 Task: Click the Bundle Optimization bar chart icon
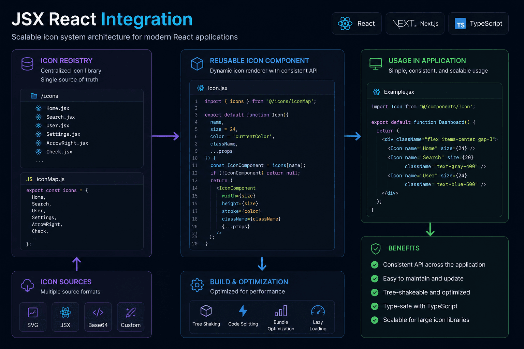coord(281,311)
